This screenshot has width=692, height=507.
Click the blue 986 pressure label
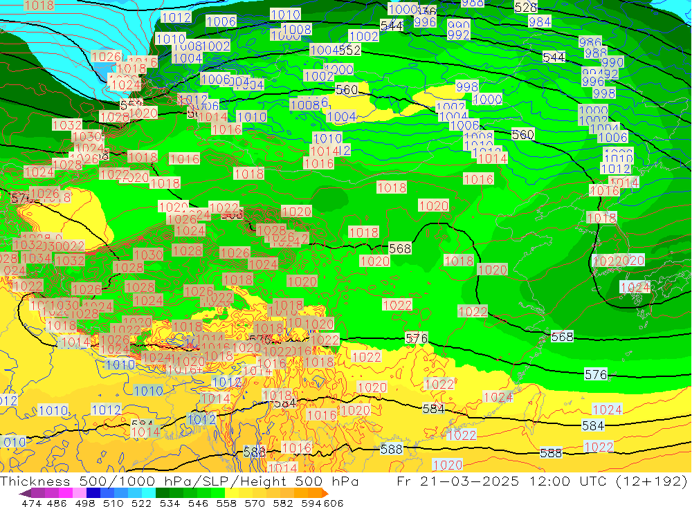point(590,42)
